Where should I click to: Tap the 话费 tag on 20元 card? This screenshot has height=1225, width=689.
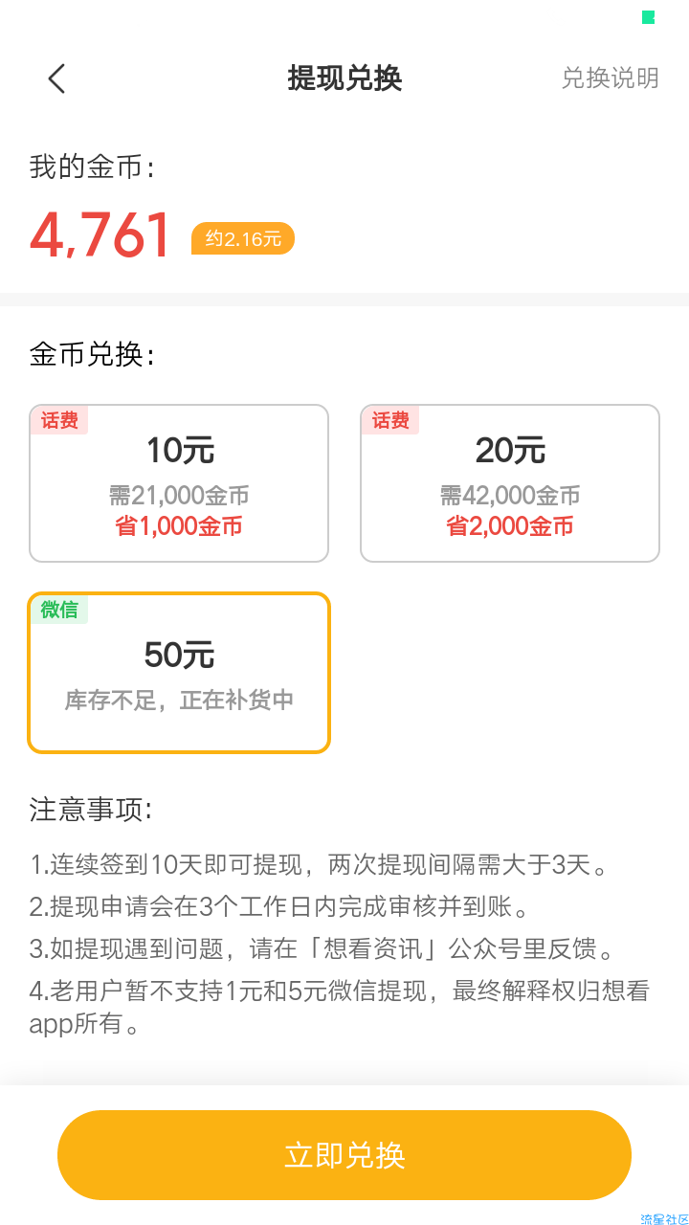click(x=390, y=420)
